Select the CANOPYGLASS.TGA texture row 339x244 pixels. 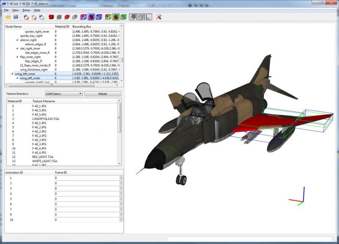pyautogui.click(x=62, y=119)
